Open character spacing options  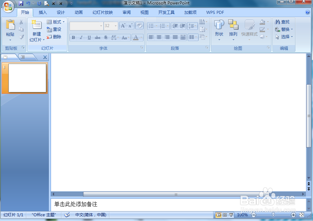click(x=115, y=38)
